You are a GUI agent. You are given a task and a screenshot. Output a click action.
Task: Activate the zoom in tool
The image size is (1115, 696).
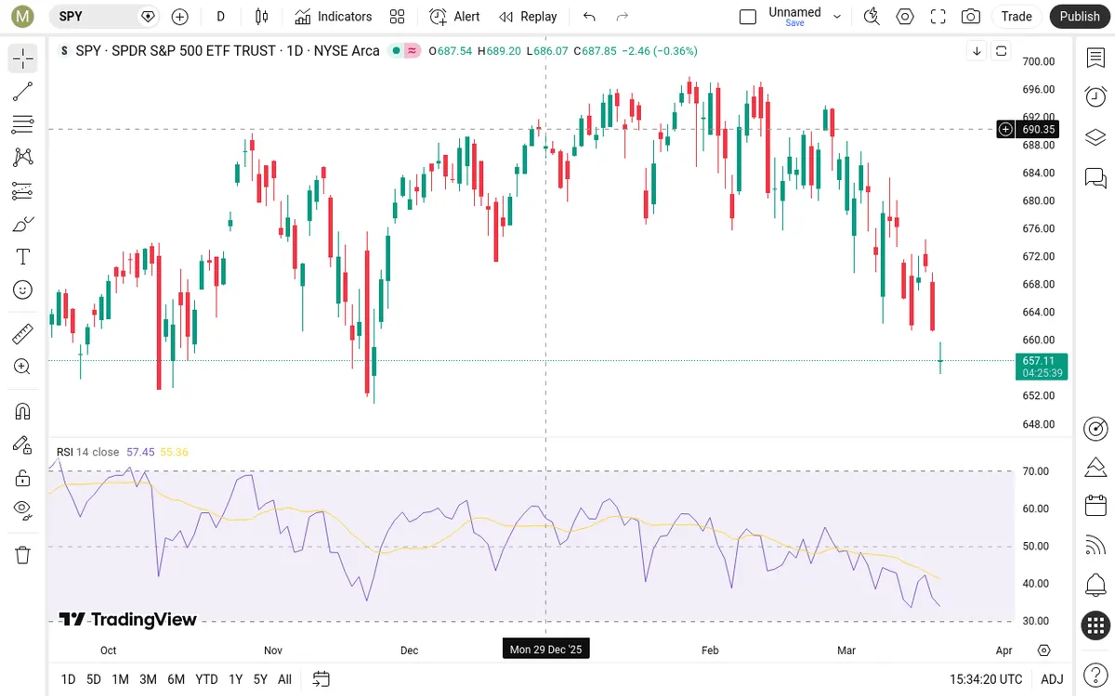(x=23, y=367)
